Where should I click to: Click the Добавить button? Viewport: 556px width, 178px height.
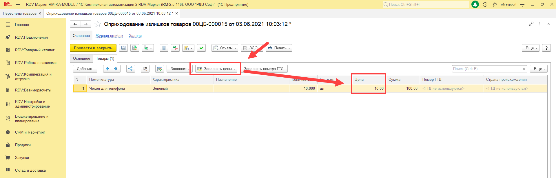click(x=85, y=69)
